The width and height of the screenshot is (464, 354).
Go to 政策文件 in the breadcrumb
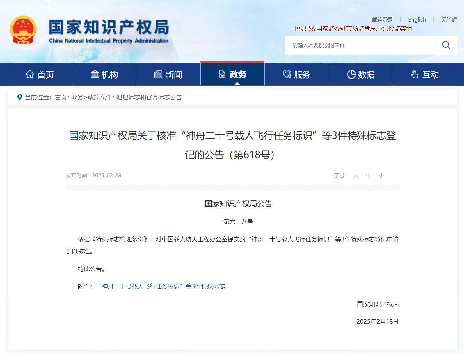[100, 97]
